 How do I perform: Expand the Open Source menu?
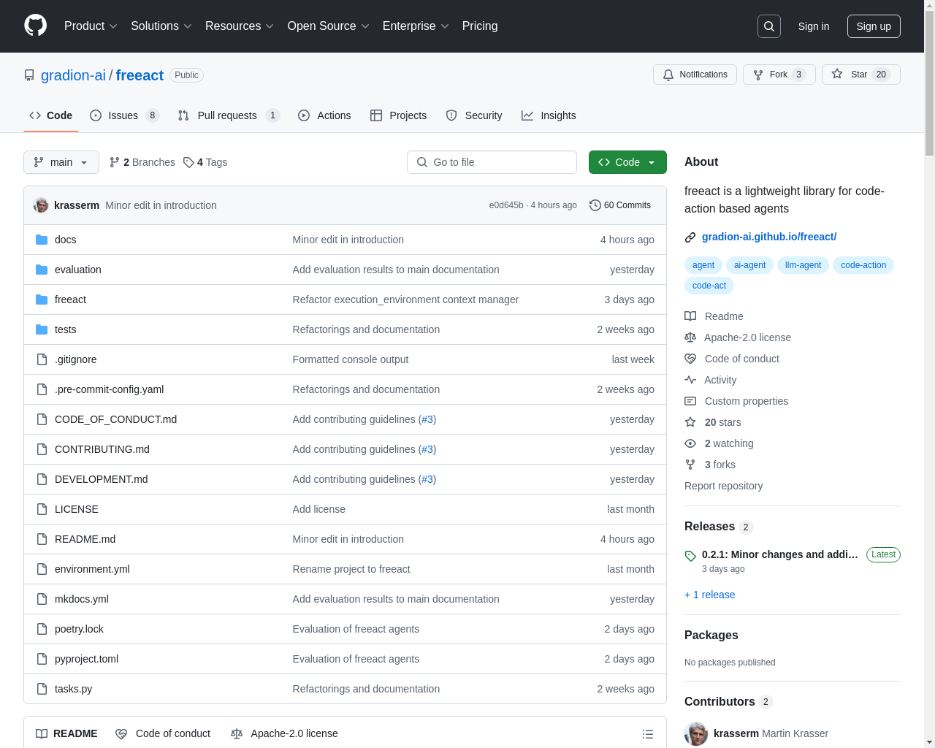point(329,26)
